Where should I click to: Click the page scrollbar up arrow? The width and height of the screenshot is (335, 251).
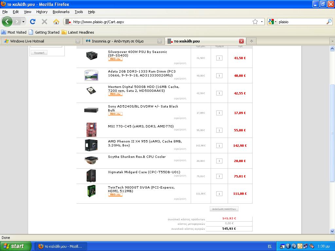(x=332, y=48)
